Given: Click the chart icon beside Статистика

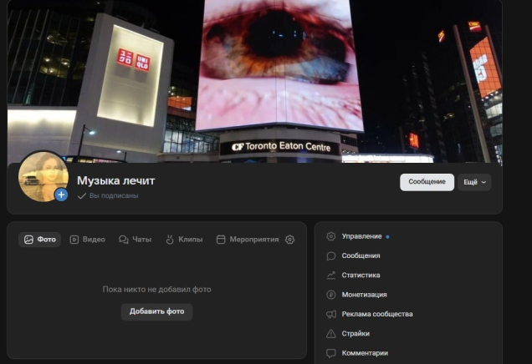Looking at the screenshot, I should click(x=331, y=275).
